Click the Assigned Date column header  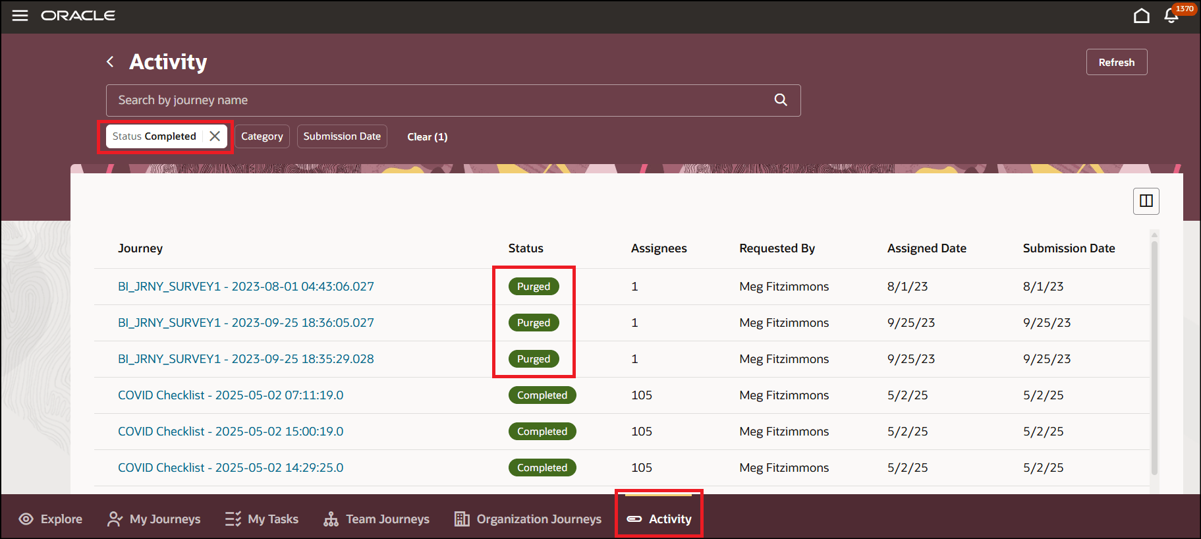(926, 248)
